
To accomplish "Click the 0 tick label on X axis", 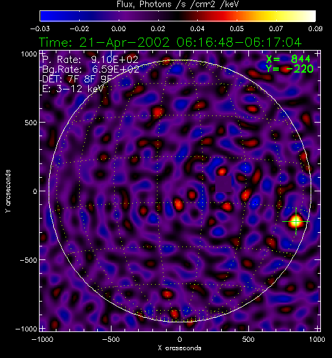I will pyautogui.click(x=180, y=339).
